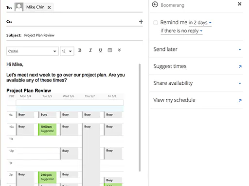The width and height of the screenshot is (249, 186).
Task: Click the Monday 9a Busy block
Action: 25,115
